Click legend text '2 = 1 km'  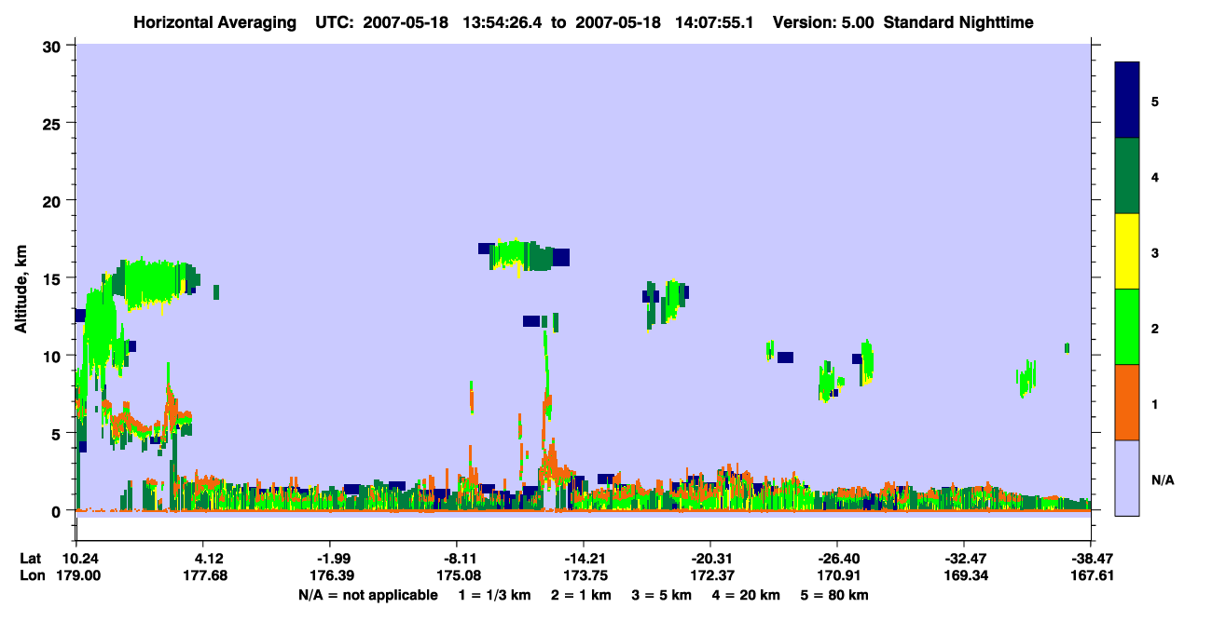(582, 595)
